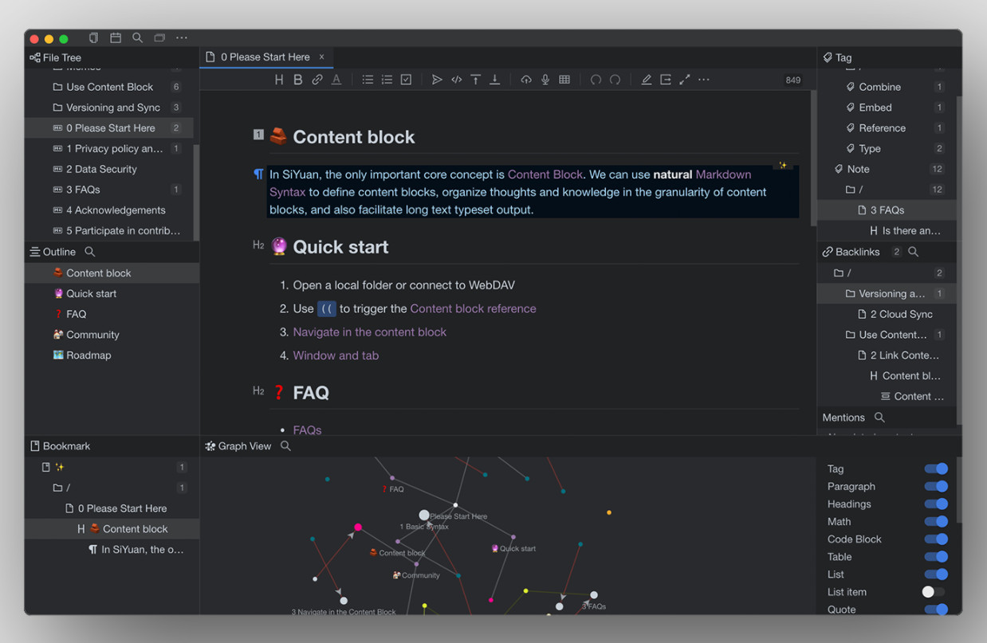Viewport: 987px width, 643px height.
Task: Turn off Paragraph nodes in graph
Action: (936, 487)
